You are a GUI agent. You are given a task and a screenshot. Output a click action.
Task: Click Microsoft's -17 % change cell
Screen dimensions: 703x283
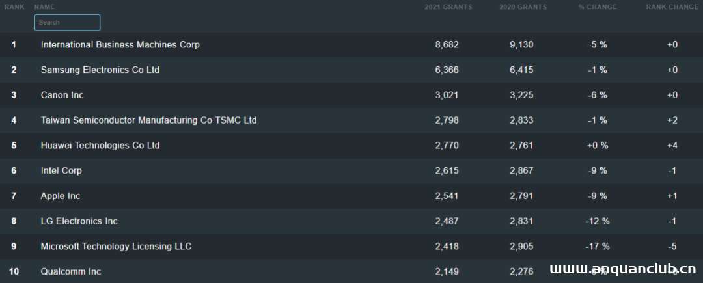click(597, 247)
